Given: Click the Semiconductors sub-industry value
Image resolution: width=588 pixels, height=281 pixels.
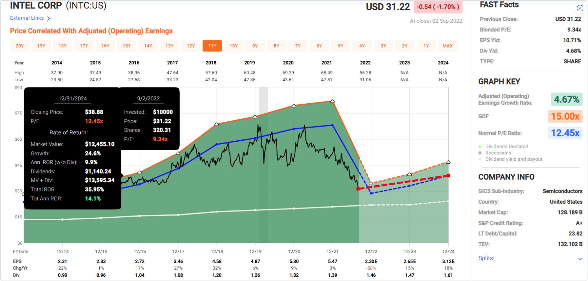Looking at the screenshot, I should click(562, 191).
